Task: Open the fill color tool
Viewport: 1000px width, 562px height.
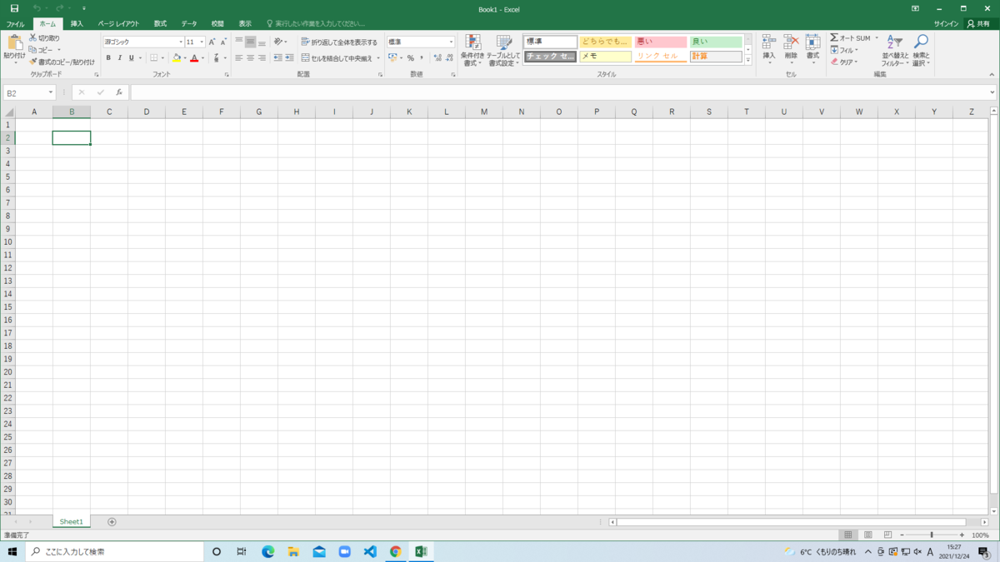Action: point(177,58)
